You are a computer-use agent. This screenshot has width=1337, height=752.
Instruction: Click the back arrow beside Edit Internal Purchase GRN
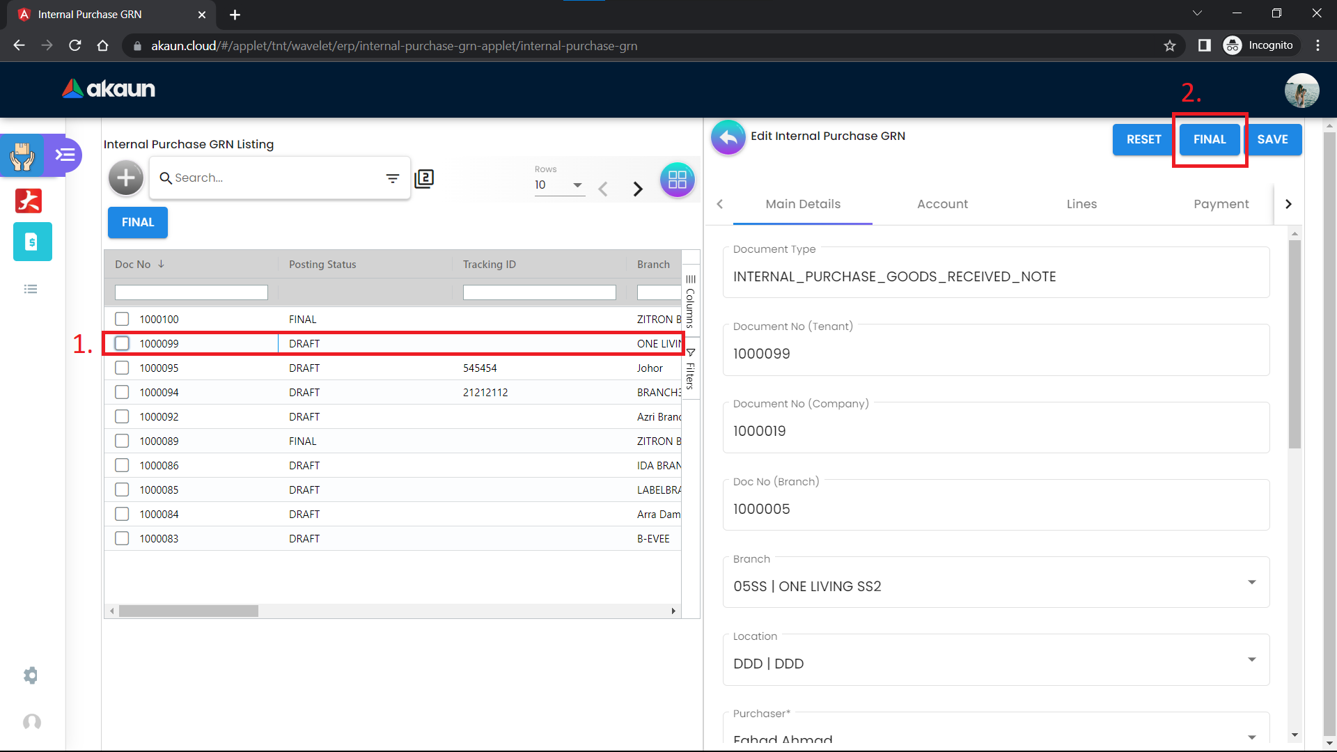pos(728,137)
